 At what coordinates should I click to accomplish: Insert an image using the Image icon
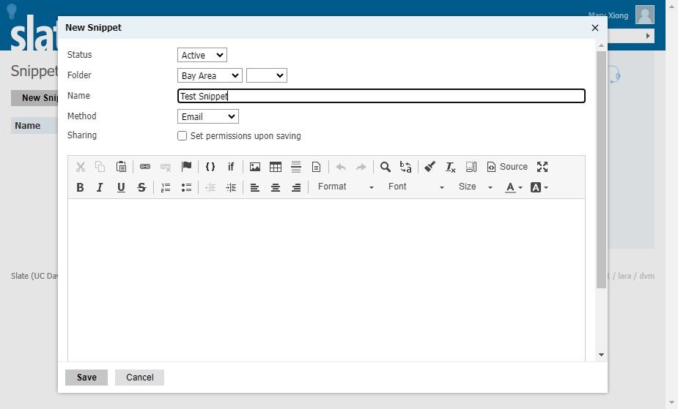[x=255, y=167]
